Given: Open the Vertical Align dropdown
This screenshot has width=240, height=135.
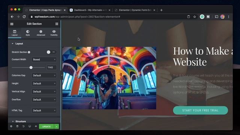Looking at the screenshot, I should (x=44, y=91).
